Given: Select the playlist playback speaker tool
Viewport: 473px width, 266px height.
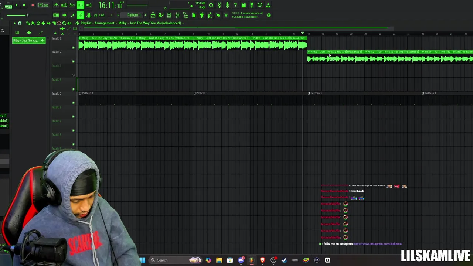Looking at the screenshot, I should click(69, 23).
